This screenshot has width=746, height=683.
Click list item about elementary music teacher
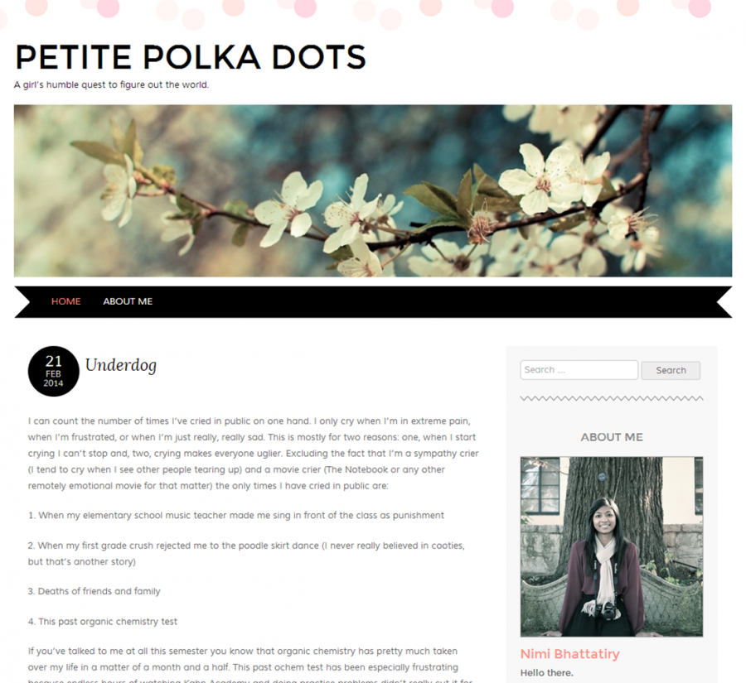pos(236,515)
